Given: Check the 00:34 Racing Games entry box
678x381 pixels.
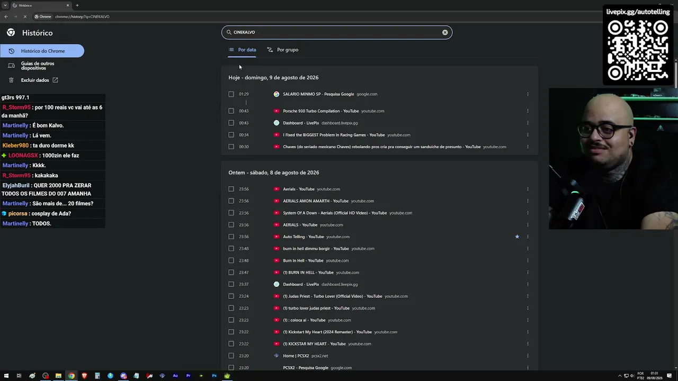Looking at the screenshot, I should [231, 135].
